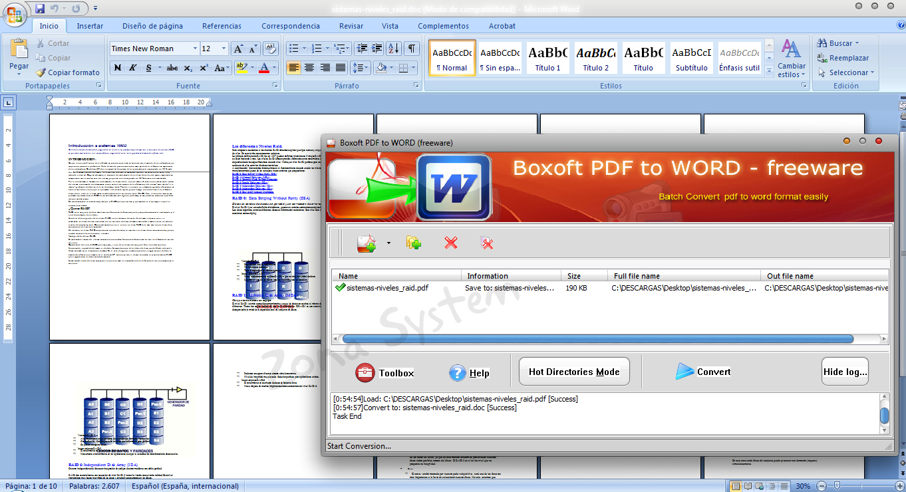Image resolution: width=906 pixels, height=492 pixels.
Task: Toggle superscript x² formatting
Action: (x=204, y=68)
